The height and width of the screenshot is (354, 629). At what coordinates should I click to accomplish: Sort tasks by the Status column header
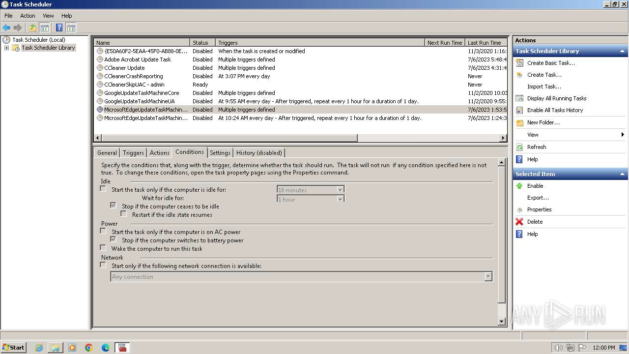[202, 43]
